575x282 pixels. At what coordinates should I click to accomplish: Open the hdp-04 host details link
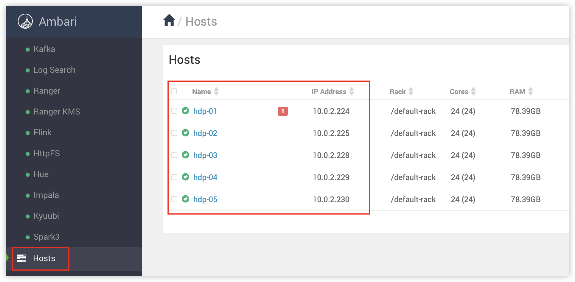pos(205,177)
